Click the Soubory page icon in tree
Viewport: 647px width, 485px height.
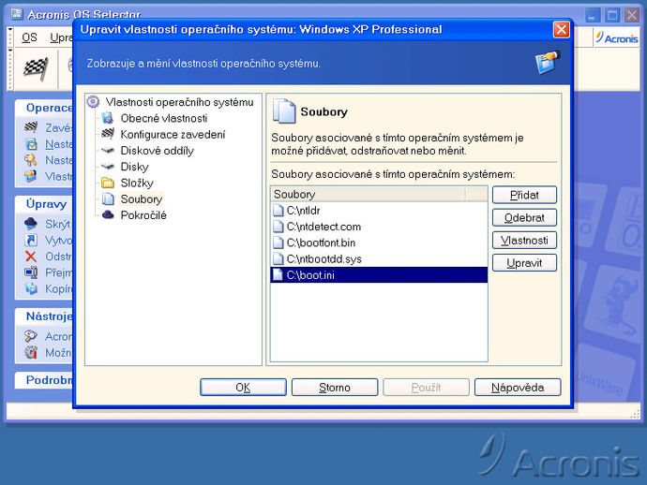coord(108,198)
